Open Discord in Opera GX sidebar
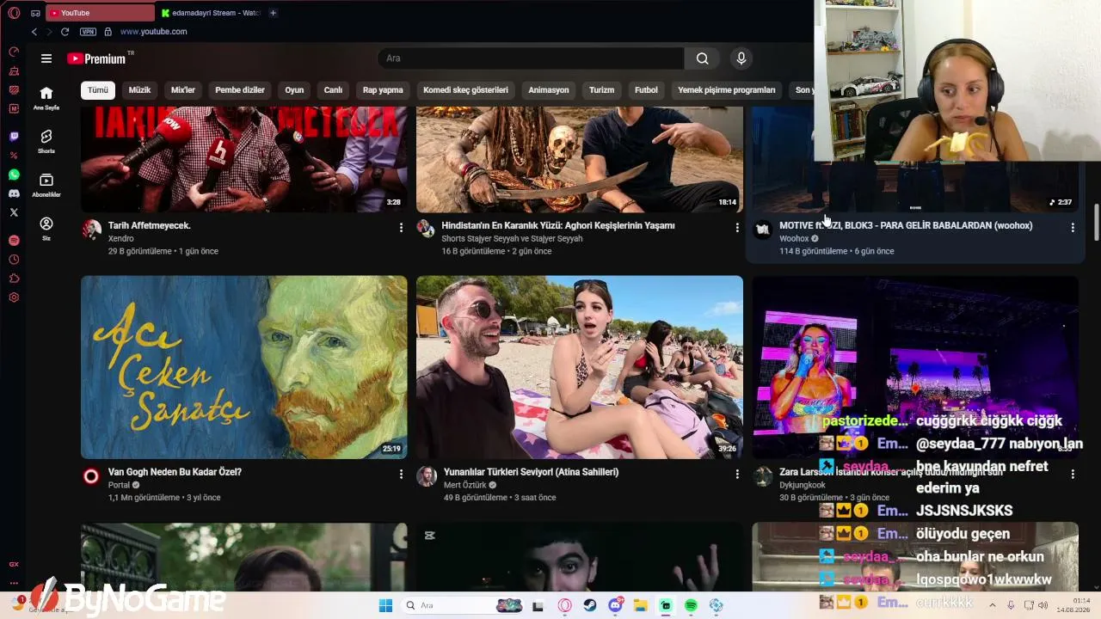Viewport: 1101px width, 619px height. pos(14,193)
